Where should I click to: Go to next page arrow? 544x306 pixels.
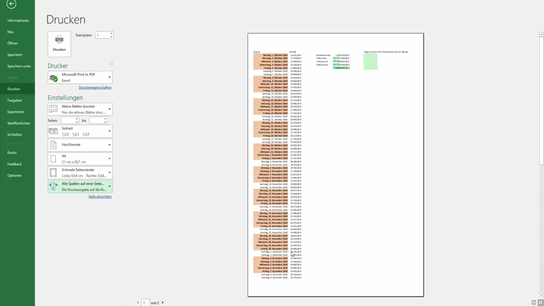pos(163,303)
